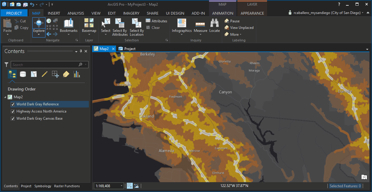Pause labeling with the Pause button
The width and height of the screenshot is (372, 192).
232,21
